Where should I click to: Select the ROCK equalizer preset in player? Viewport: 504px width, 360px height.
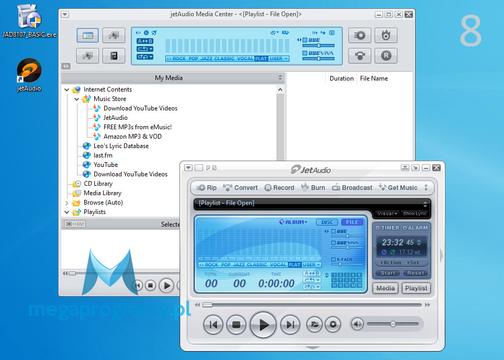pyautogui.click(x=211, y=265)
